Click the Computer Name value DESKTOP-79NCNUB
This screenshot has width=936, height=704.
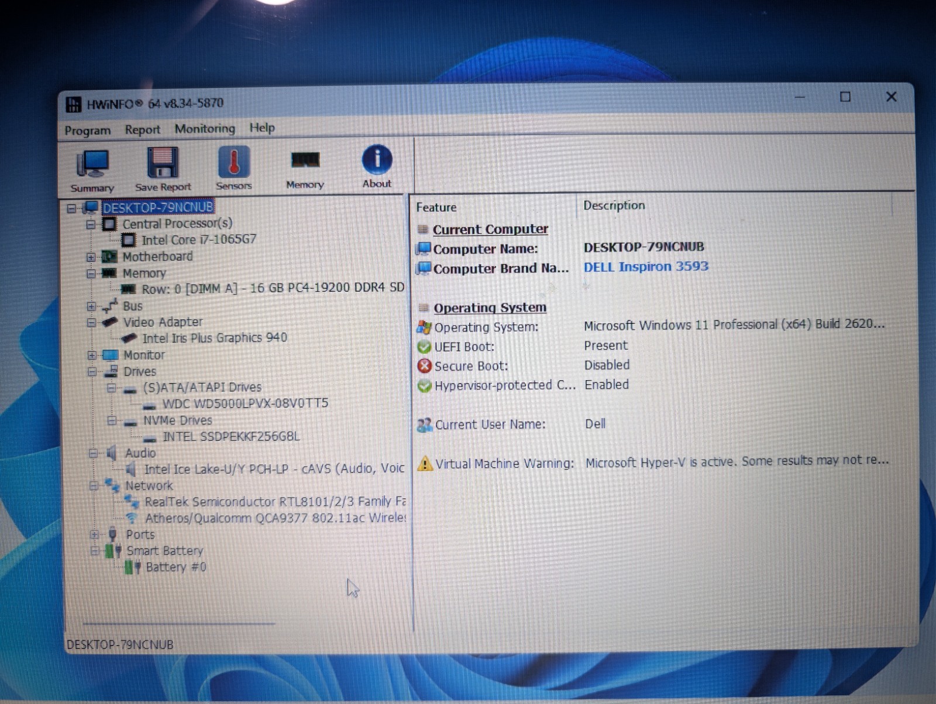pos(644,247)
